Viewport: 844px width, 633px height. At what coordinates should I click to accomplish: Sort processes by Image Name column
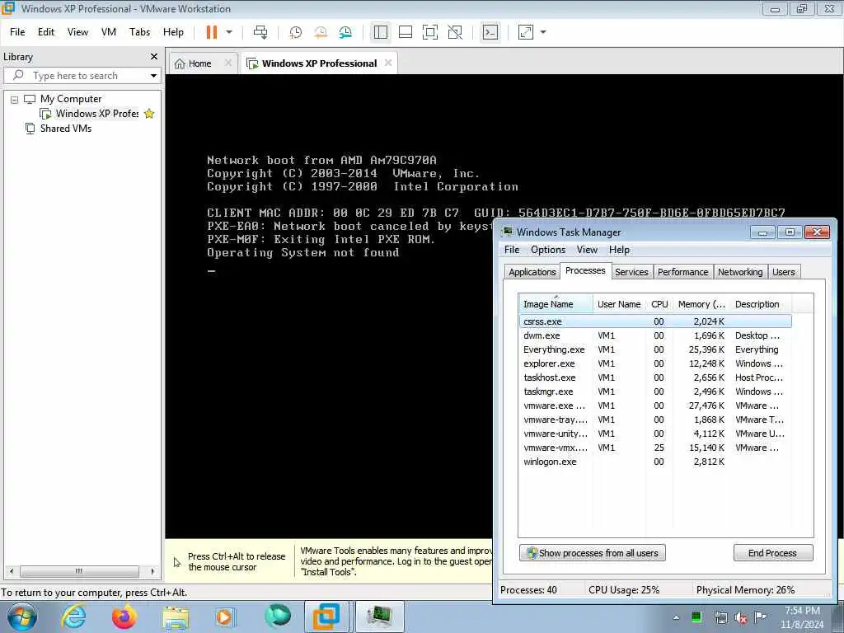(x=556, y=304)
